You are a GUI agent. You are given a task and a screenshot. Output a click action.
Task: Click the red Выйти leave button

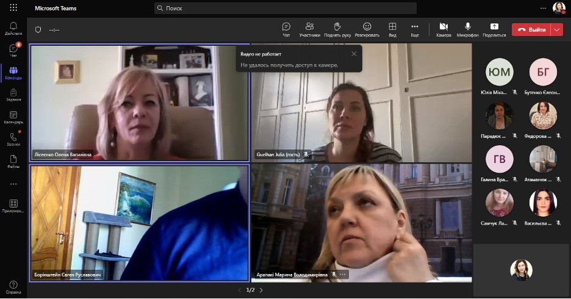pyautogui.click(x=532, y=29)
